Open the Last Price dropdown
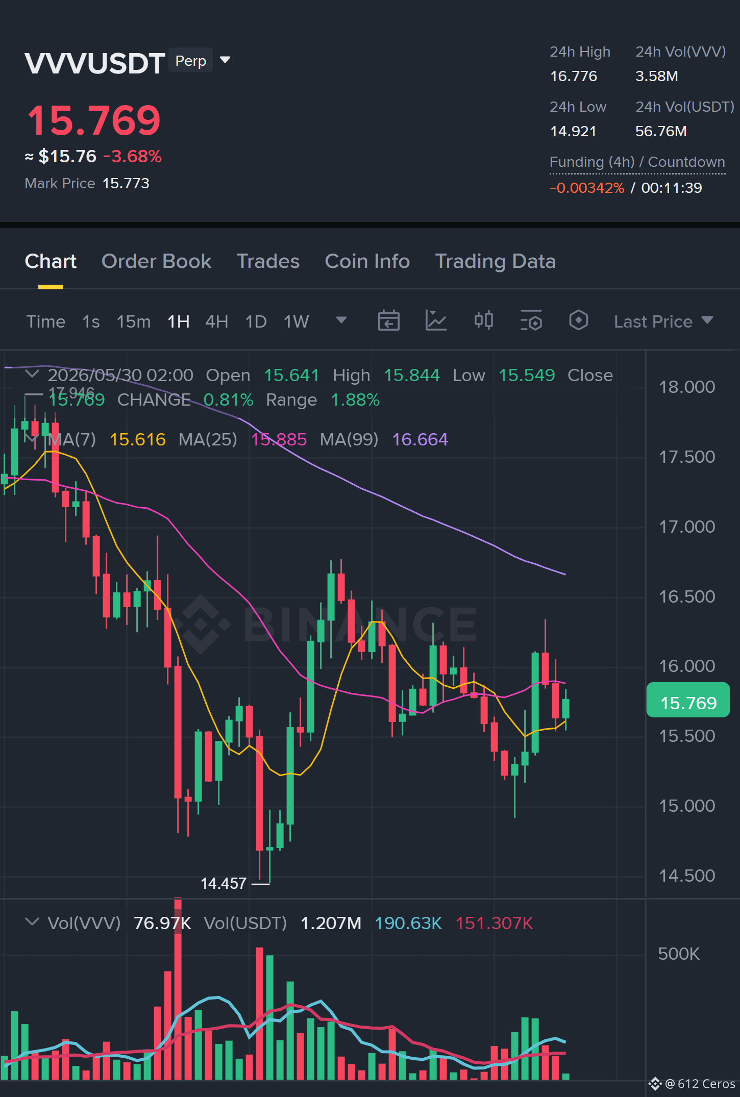 (663, 321)
